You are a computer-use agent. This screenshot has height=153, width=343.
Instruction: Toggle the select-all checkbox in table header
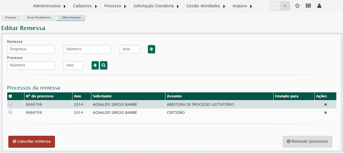10,96
